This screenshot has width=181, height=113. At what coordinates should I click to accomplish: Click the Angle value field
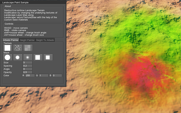pos(27,69)
